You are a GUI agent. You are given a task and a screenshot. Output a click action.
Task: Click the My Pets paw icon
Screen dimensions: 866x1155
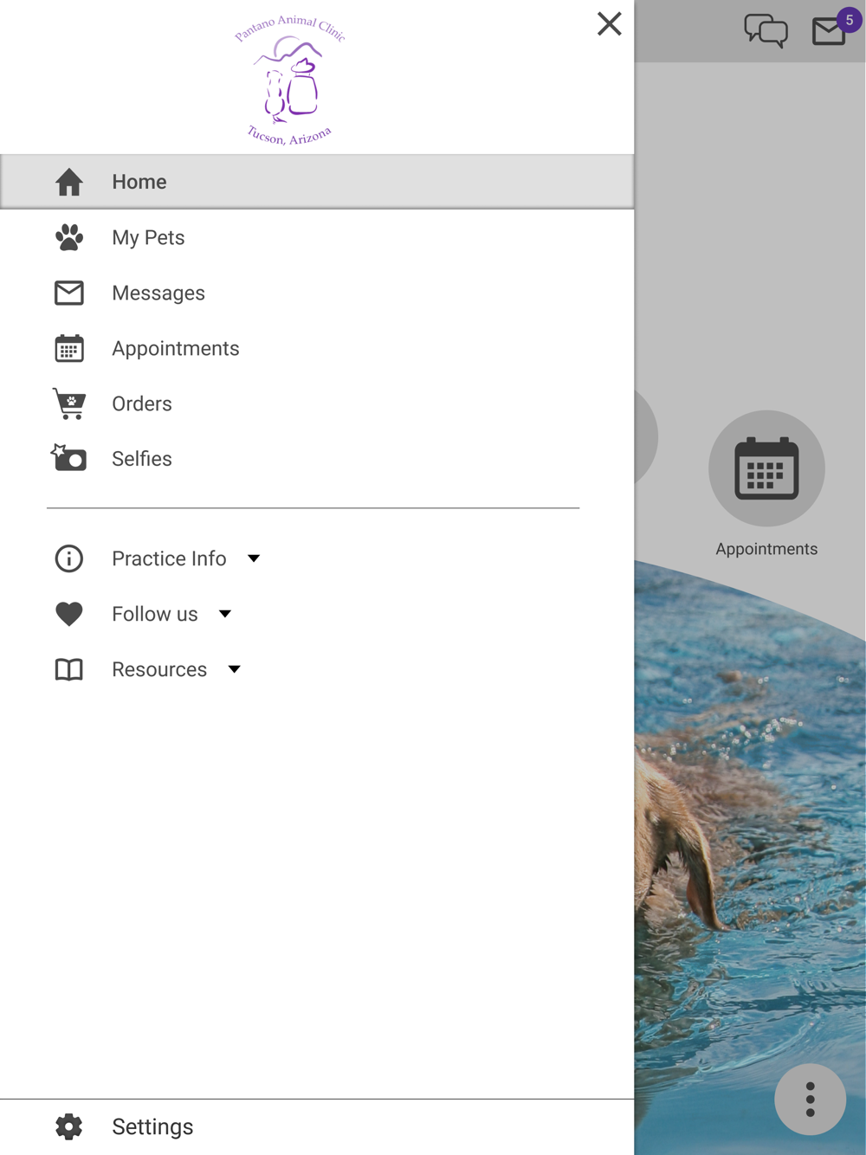coord(69,237)
